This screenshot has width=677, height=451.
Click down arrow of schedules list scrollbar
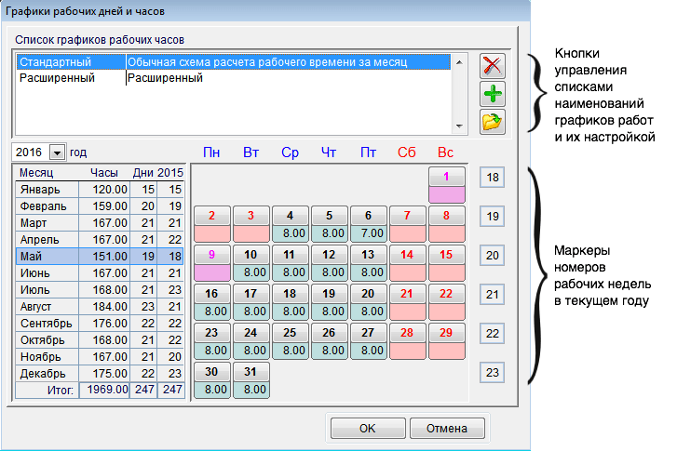(x=459, y=126)
